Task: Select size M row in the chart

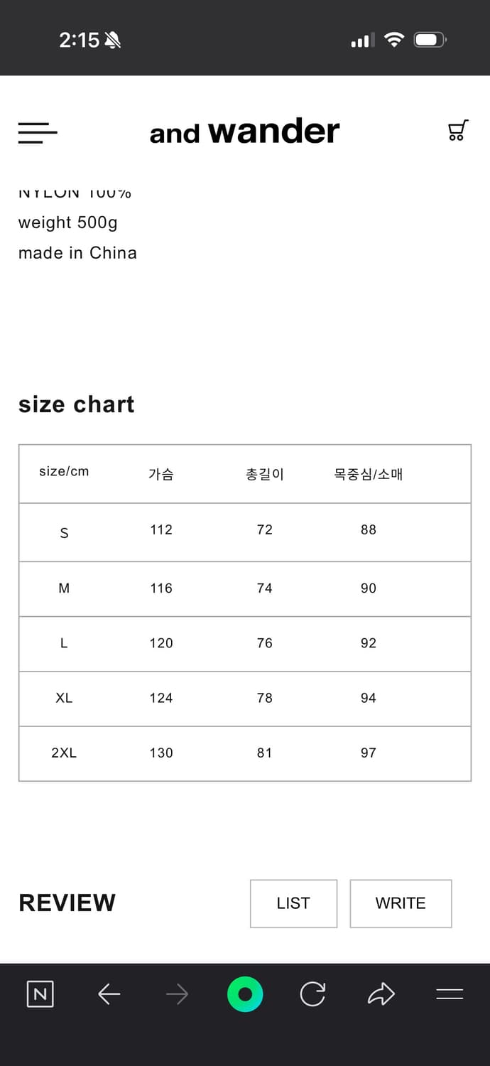Action: click(244, 588)
